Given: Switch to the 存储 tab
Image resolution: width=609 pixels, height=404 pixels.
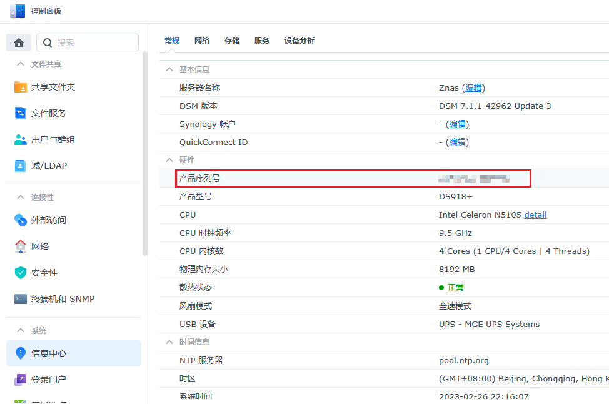Looking at the screenshot, I should tap(232, 41).
